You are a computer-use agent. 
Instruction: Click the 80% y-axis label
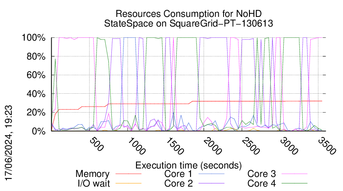[36, 56]
